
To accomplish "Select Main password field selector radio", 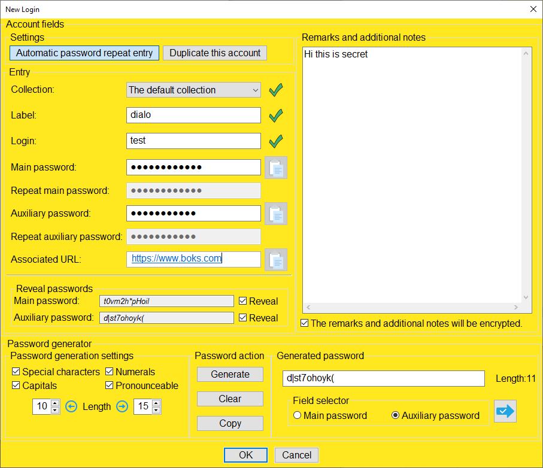I will pyautogui.click(x=298, y=416).
